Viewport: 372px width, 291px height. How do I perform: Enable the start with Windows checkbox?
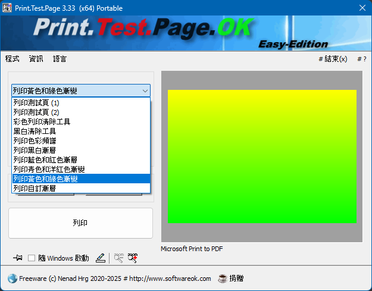click(x=32, y=258)
